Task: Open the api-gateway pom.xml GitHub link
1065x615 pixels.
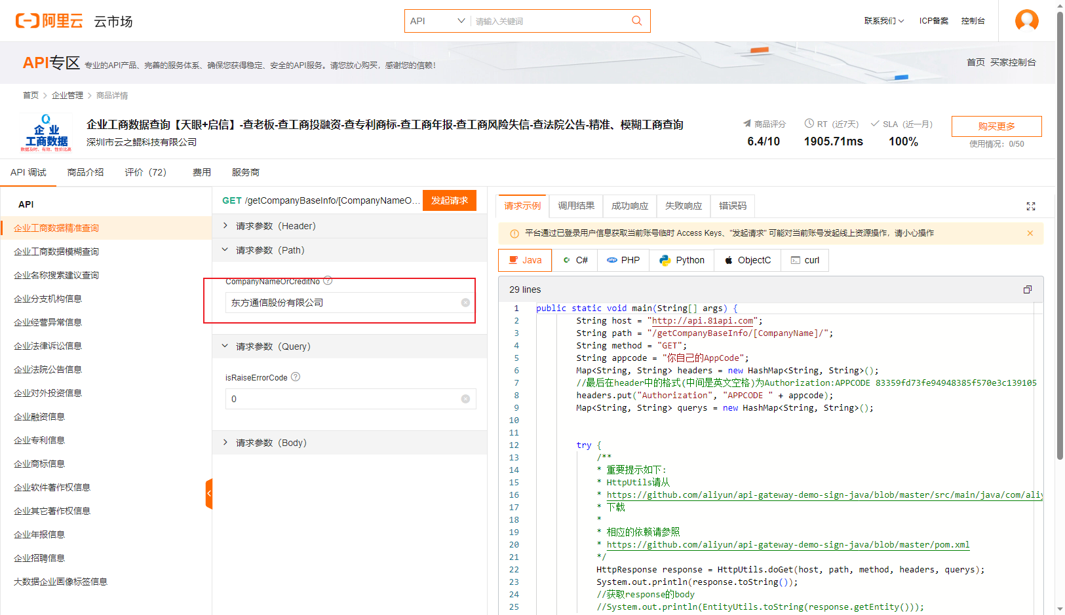Action: tap(788, 545)
